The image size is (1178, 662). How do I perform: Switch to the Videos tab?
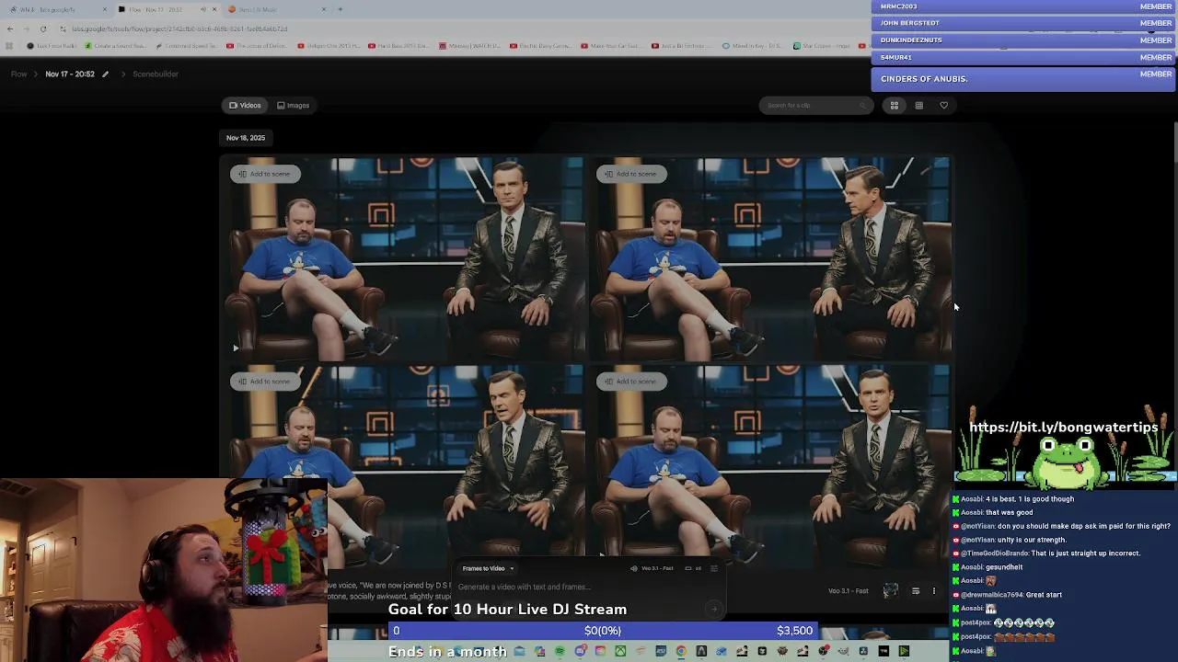coord(245,105)
